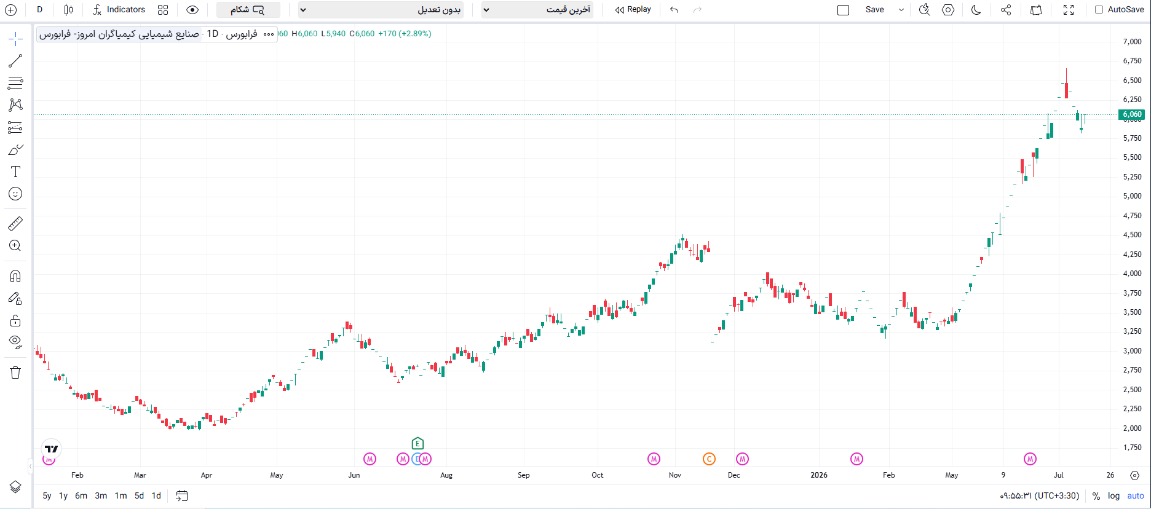The image size is (1151, 509).
Task: Activate the magnet mode tool
Action: [15, 276]
